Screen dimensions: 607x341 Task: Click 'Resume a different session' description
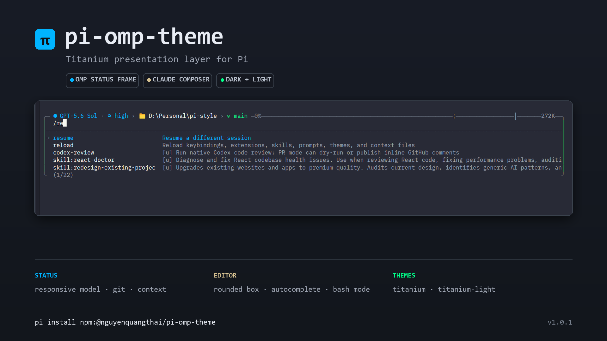click(x=206, y=138)
